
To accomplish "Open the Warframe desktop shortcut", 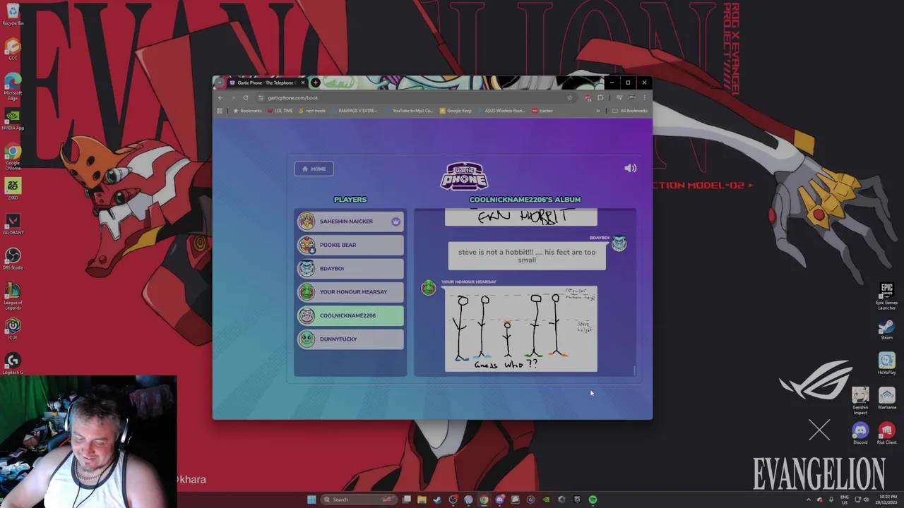I will 886,399.
